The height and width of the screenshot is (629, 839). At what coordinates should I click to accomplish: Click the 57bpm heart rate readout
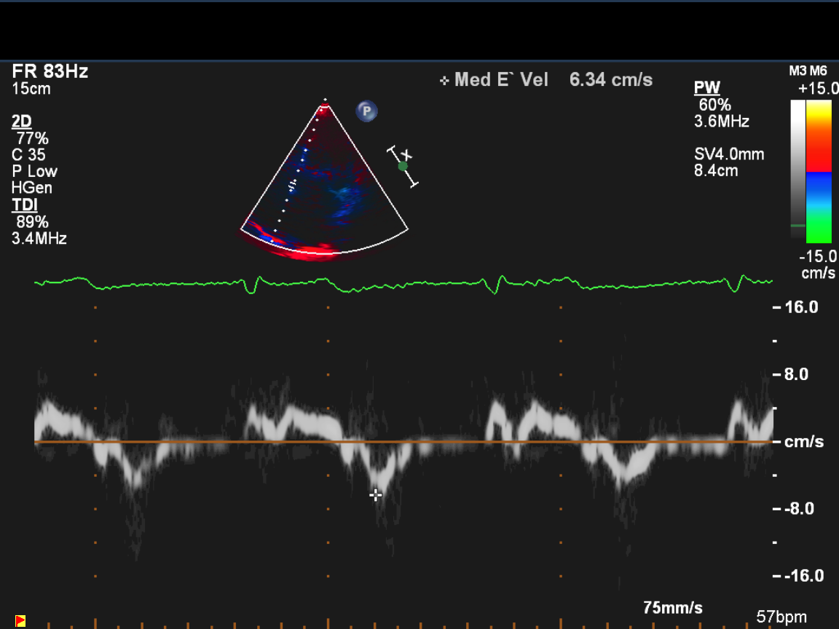click(x=781, y=617)
